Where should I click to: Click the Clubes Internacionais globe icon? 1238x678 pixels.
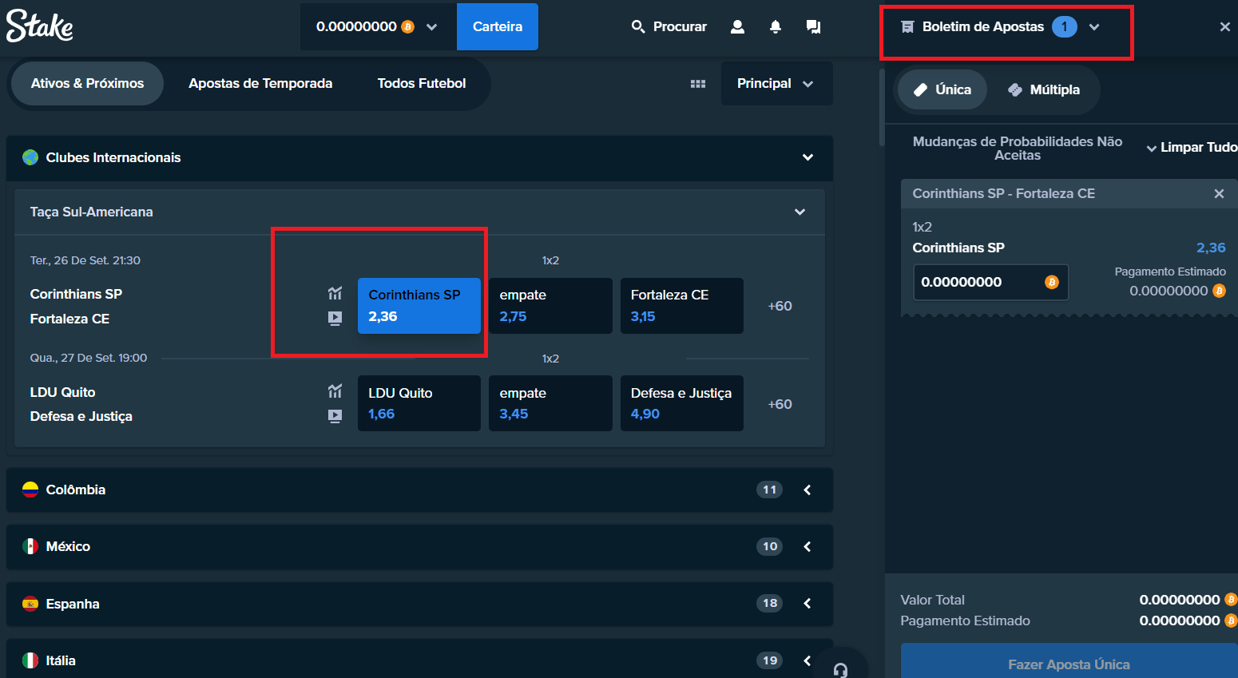pos(30,157)
